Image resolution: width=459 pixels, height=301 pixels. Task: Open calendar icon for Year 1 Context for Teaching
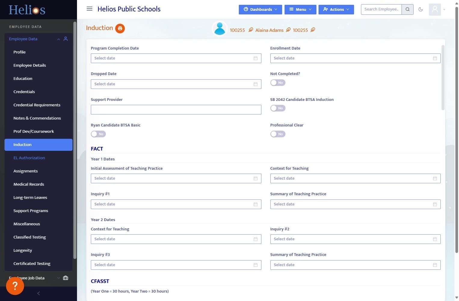coord(435,178)
